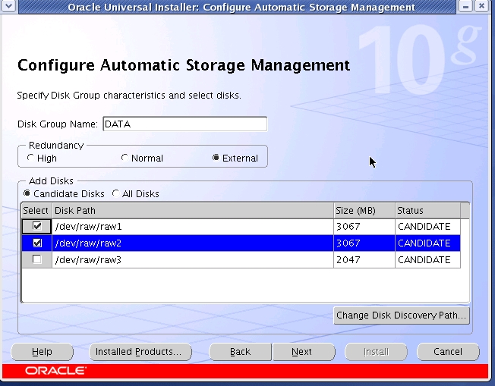Check the /dev/raw/raw3 disk checkbox

[37, 259]
